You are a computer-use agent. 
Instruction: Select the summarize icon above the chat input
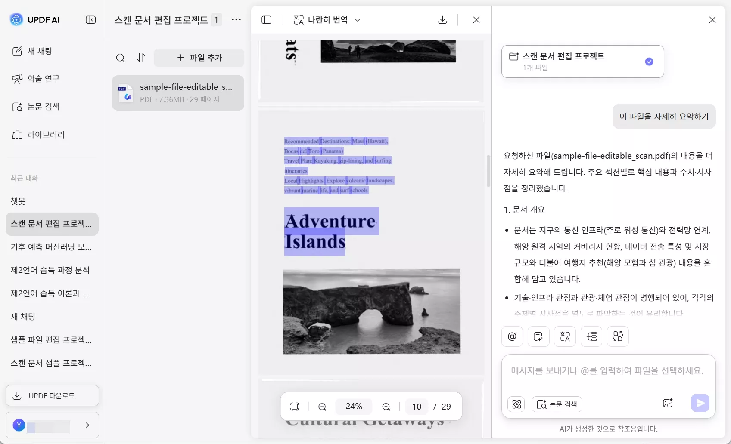pos(538,336)
